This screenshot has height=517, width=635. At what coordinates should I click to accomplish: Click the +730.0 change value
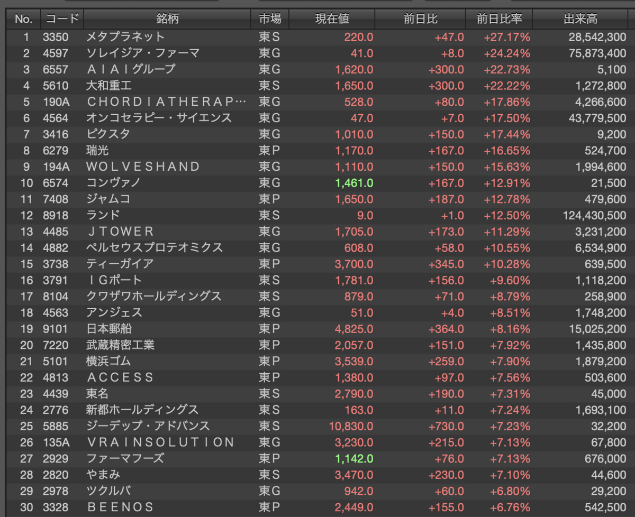click(446, 426)
